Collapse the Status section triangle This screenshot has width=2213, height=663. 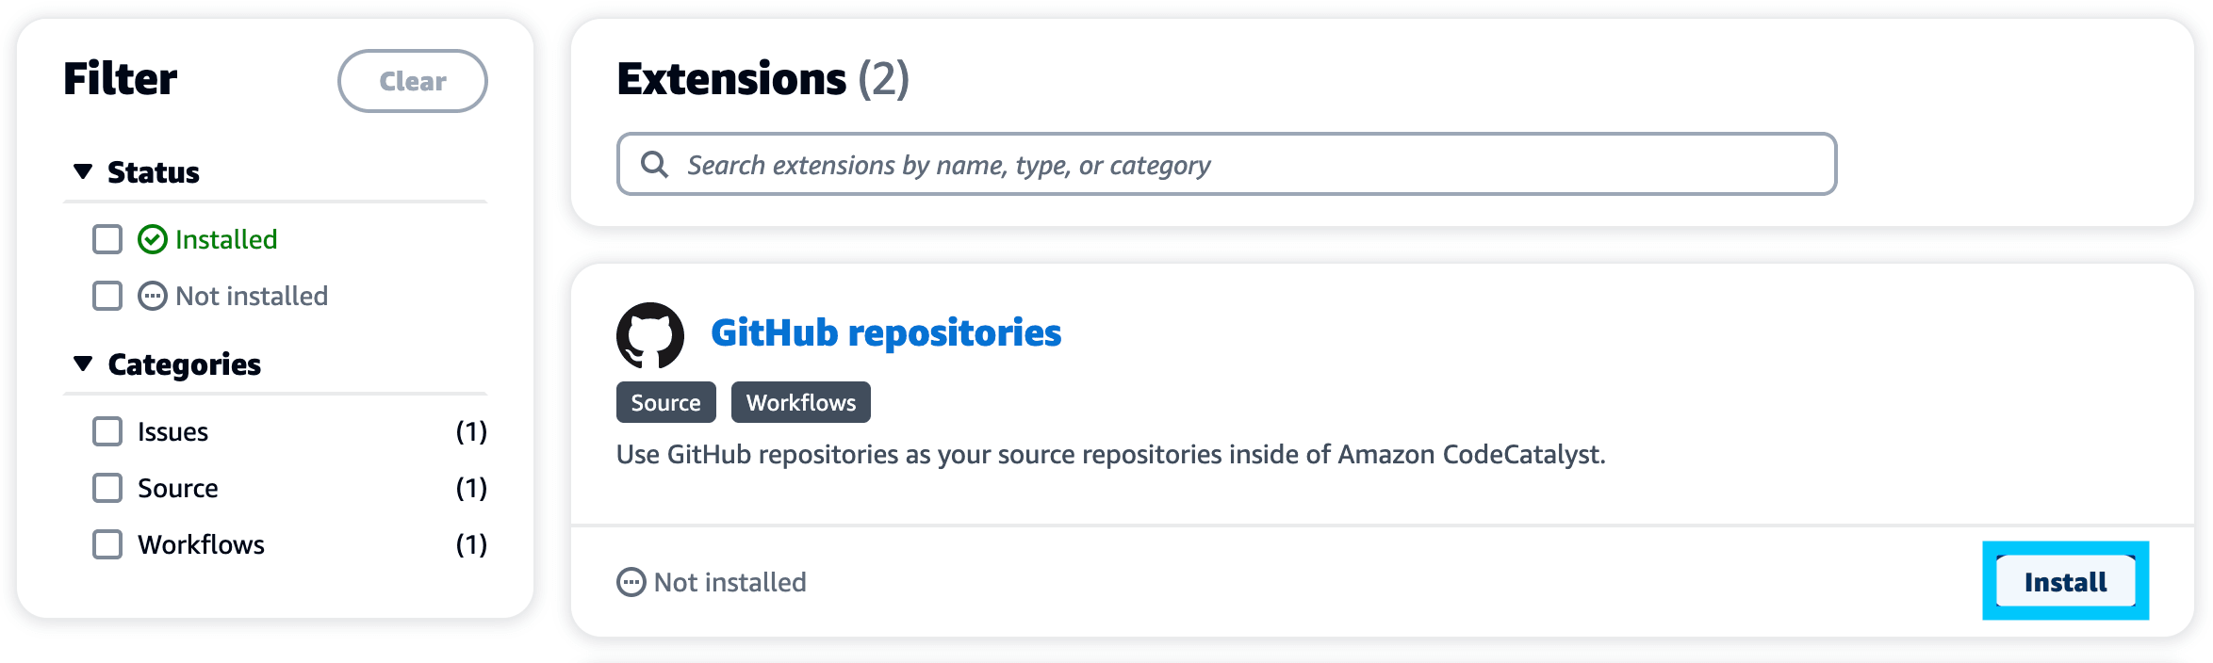point(83,171)
